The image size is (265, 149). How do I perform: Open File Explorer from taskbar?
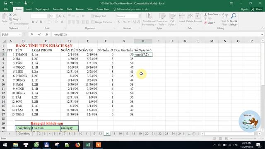15,145
